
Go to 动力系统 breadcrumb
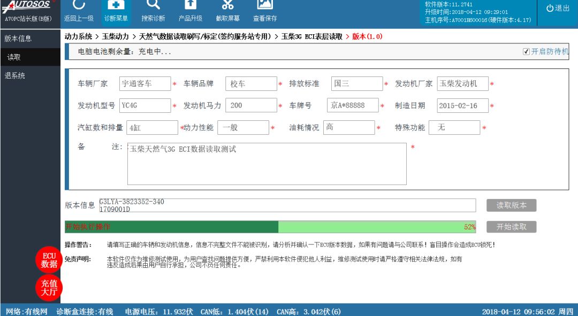tap(78, 36)
